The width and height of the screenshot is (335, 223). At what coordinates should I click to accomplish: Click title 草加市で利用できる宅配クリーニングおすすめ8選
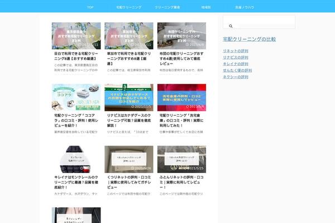pyautogui.click(x=129, y=59)
